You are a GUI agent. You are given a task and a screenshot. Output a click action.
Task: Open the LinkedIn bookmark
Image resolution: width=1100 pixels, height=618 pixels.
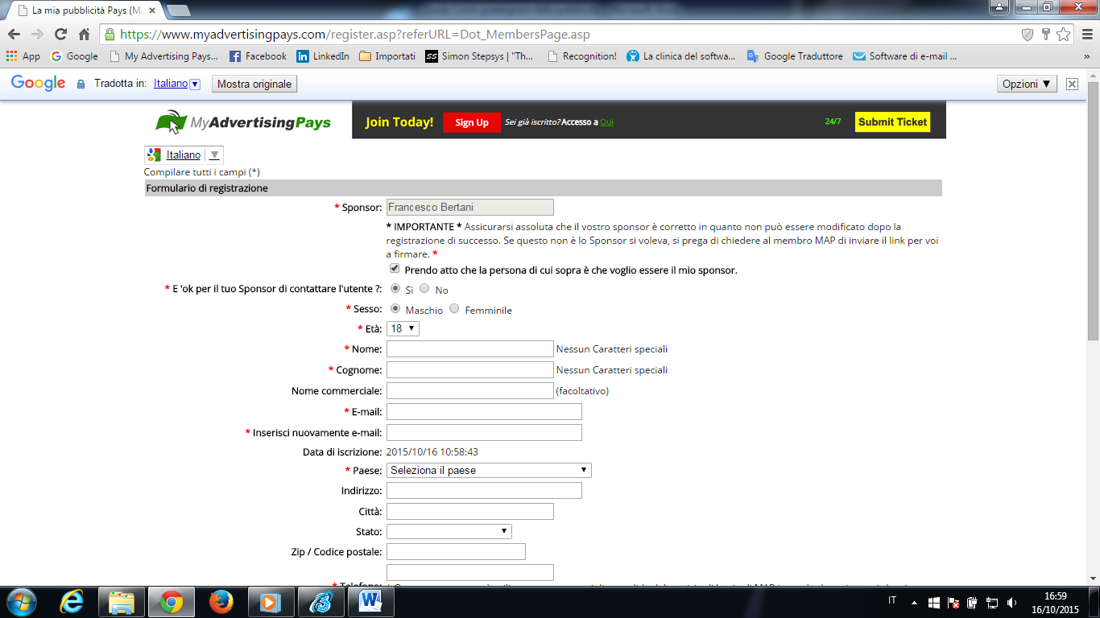[x=323, y=56]
